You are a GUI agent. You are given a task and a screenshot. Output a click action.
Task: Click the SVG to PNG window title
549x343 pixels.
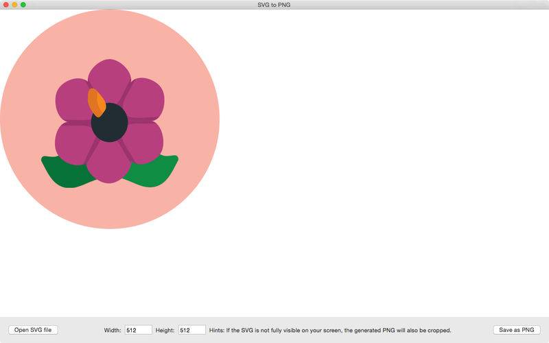click(274, 5)
